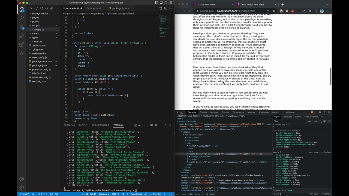Split the terminal panel
349x196 pixels.
coord(151,125)
